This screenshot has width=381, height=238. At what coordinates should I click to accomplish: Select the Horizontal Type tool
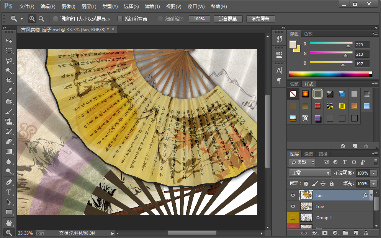click(x=9, y=192)
